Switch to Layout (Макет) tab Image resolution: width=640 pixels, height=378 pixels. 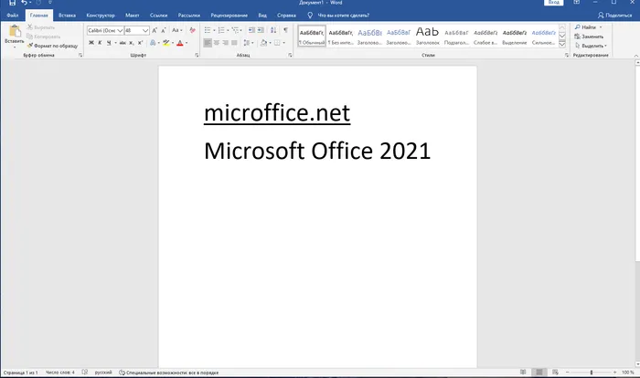click(x=133, y=16)
